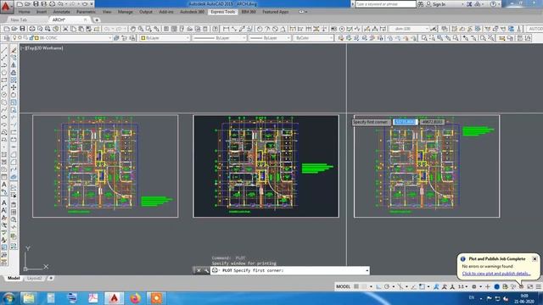Screen dimensions: 543x305
Task: Click the Make Object's Layer Current icon
Action: 116,38
